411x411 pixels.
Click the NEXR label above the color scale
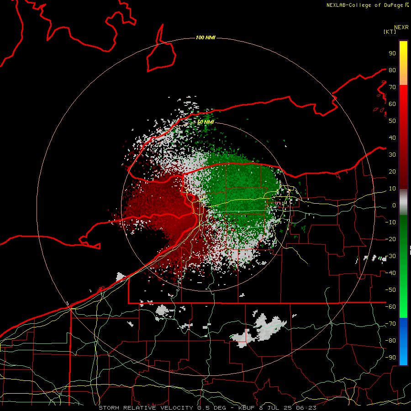(x=401, y=27)
